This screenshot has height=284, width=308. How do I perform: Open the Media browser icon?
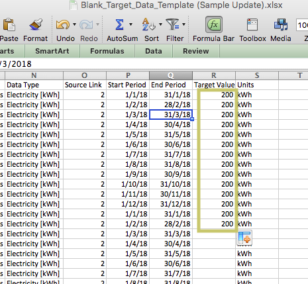pos(281,24)
